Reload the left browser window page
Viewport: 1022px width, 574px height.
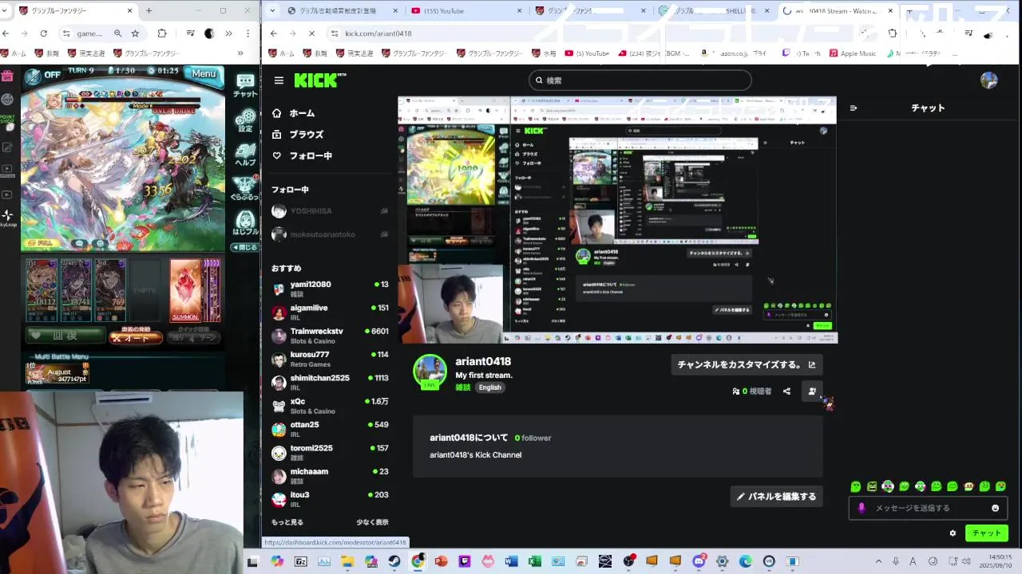43,33
